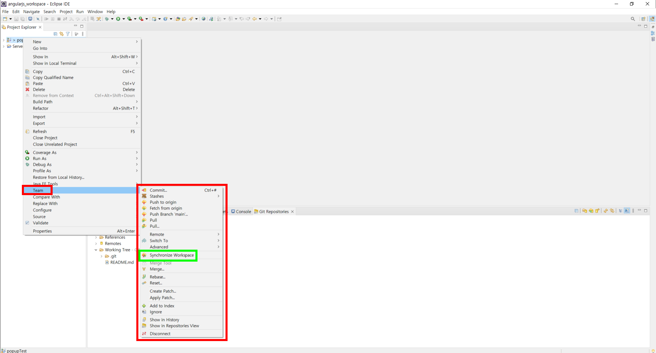Click the Clone a Git repository icon
This screenshot has height=353, width=656.
(x=591, y=211)
